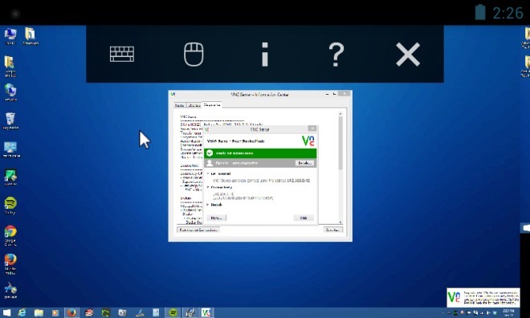Select the Diagnostics tab in Information Center
Viewport: 530px width, 318px height.
tap(212, 105)
